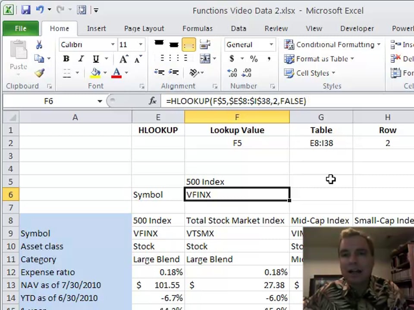
Task: Toggle Italic formatting
Action: [81, 59]
